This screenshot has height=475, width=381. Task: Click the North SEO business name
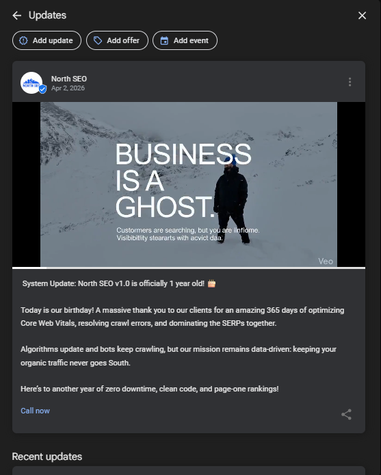click(x=69, y=79)
